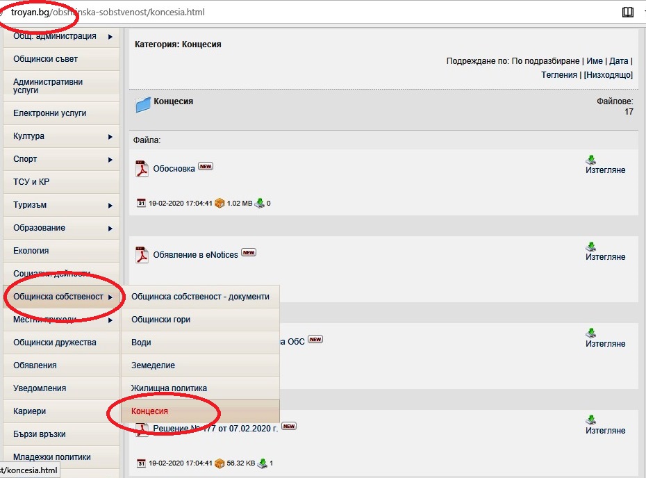Select Земеделие submenu entry

click(200, 365)
